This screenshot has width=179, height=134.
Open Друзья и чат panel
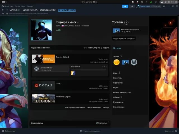[x=171, y=131]
